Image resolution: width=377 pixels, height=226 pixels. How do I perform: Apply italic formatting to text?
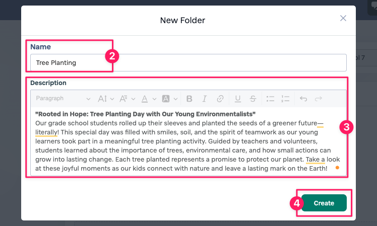tap(204, 99)
